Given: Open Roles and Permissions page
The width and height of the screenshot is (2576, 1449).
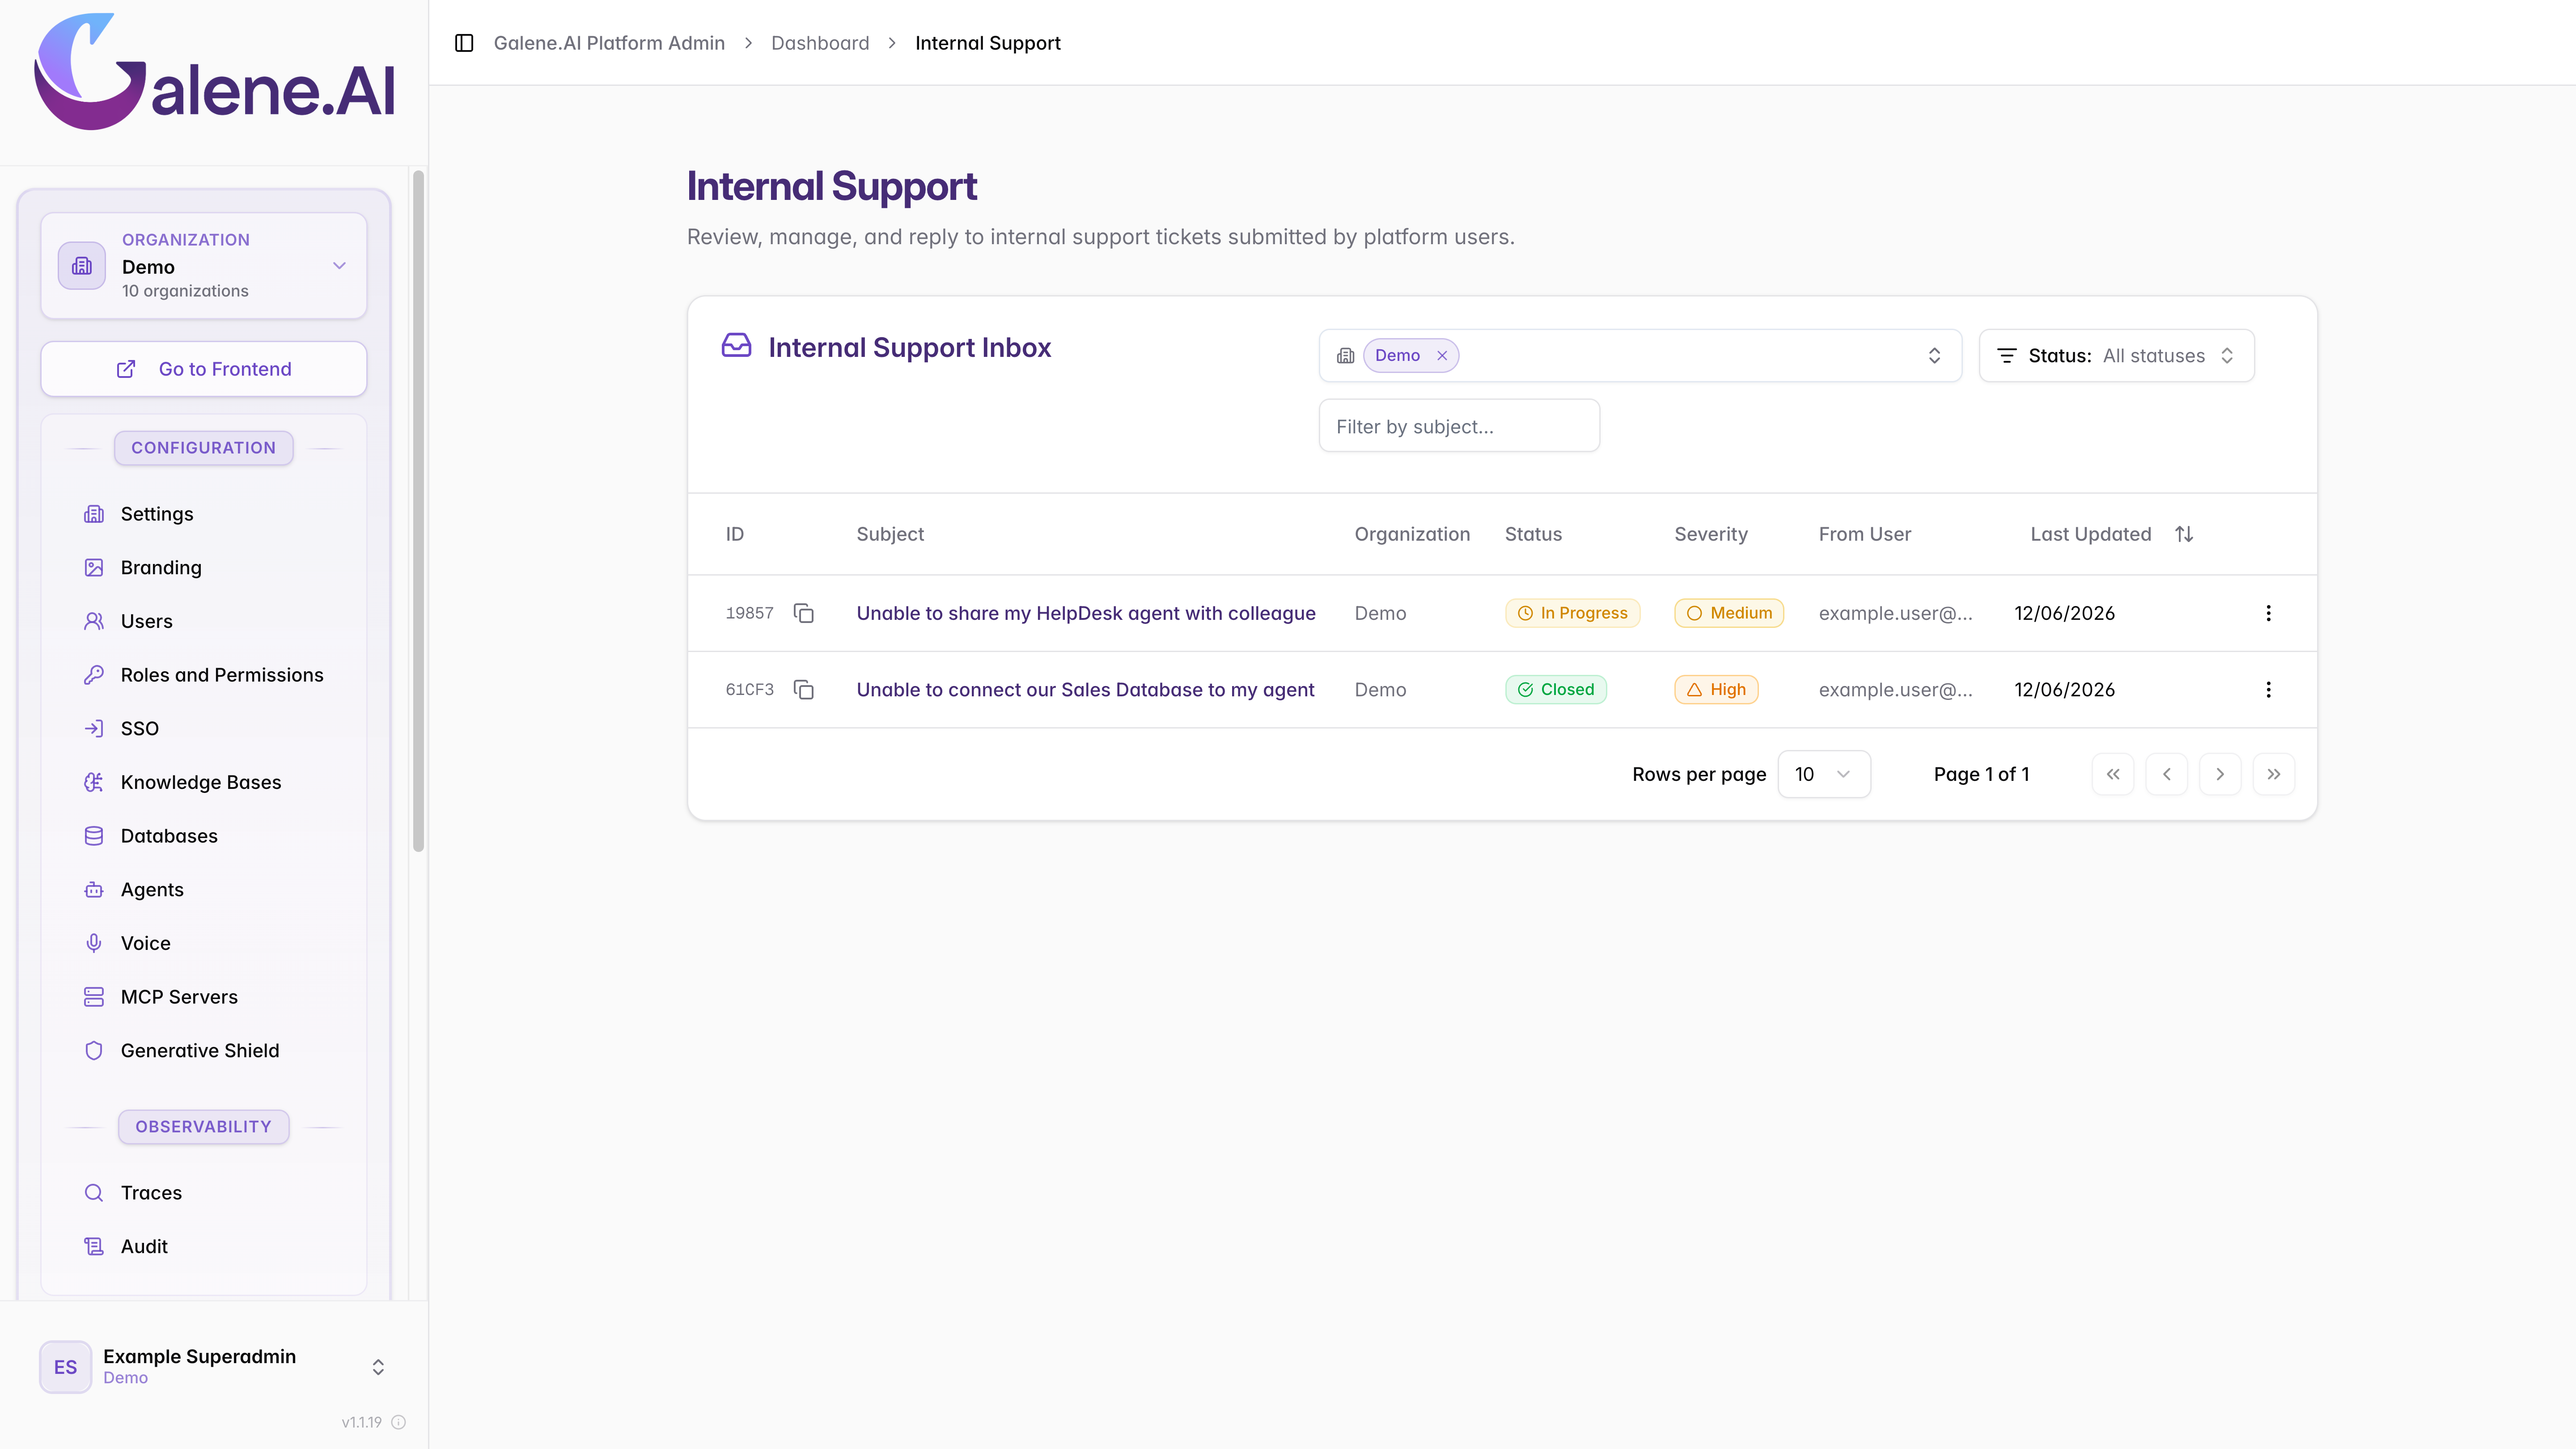Looking at the screenshot, I should coord(204,675).
